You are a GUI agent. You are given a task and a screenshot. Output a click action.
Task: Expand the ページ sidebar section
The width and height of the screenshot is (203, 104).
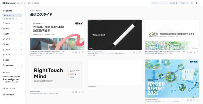pos(12,23)
